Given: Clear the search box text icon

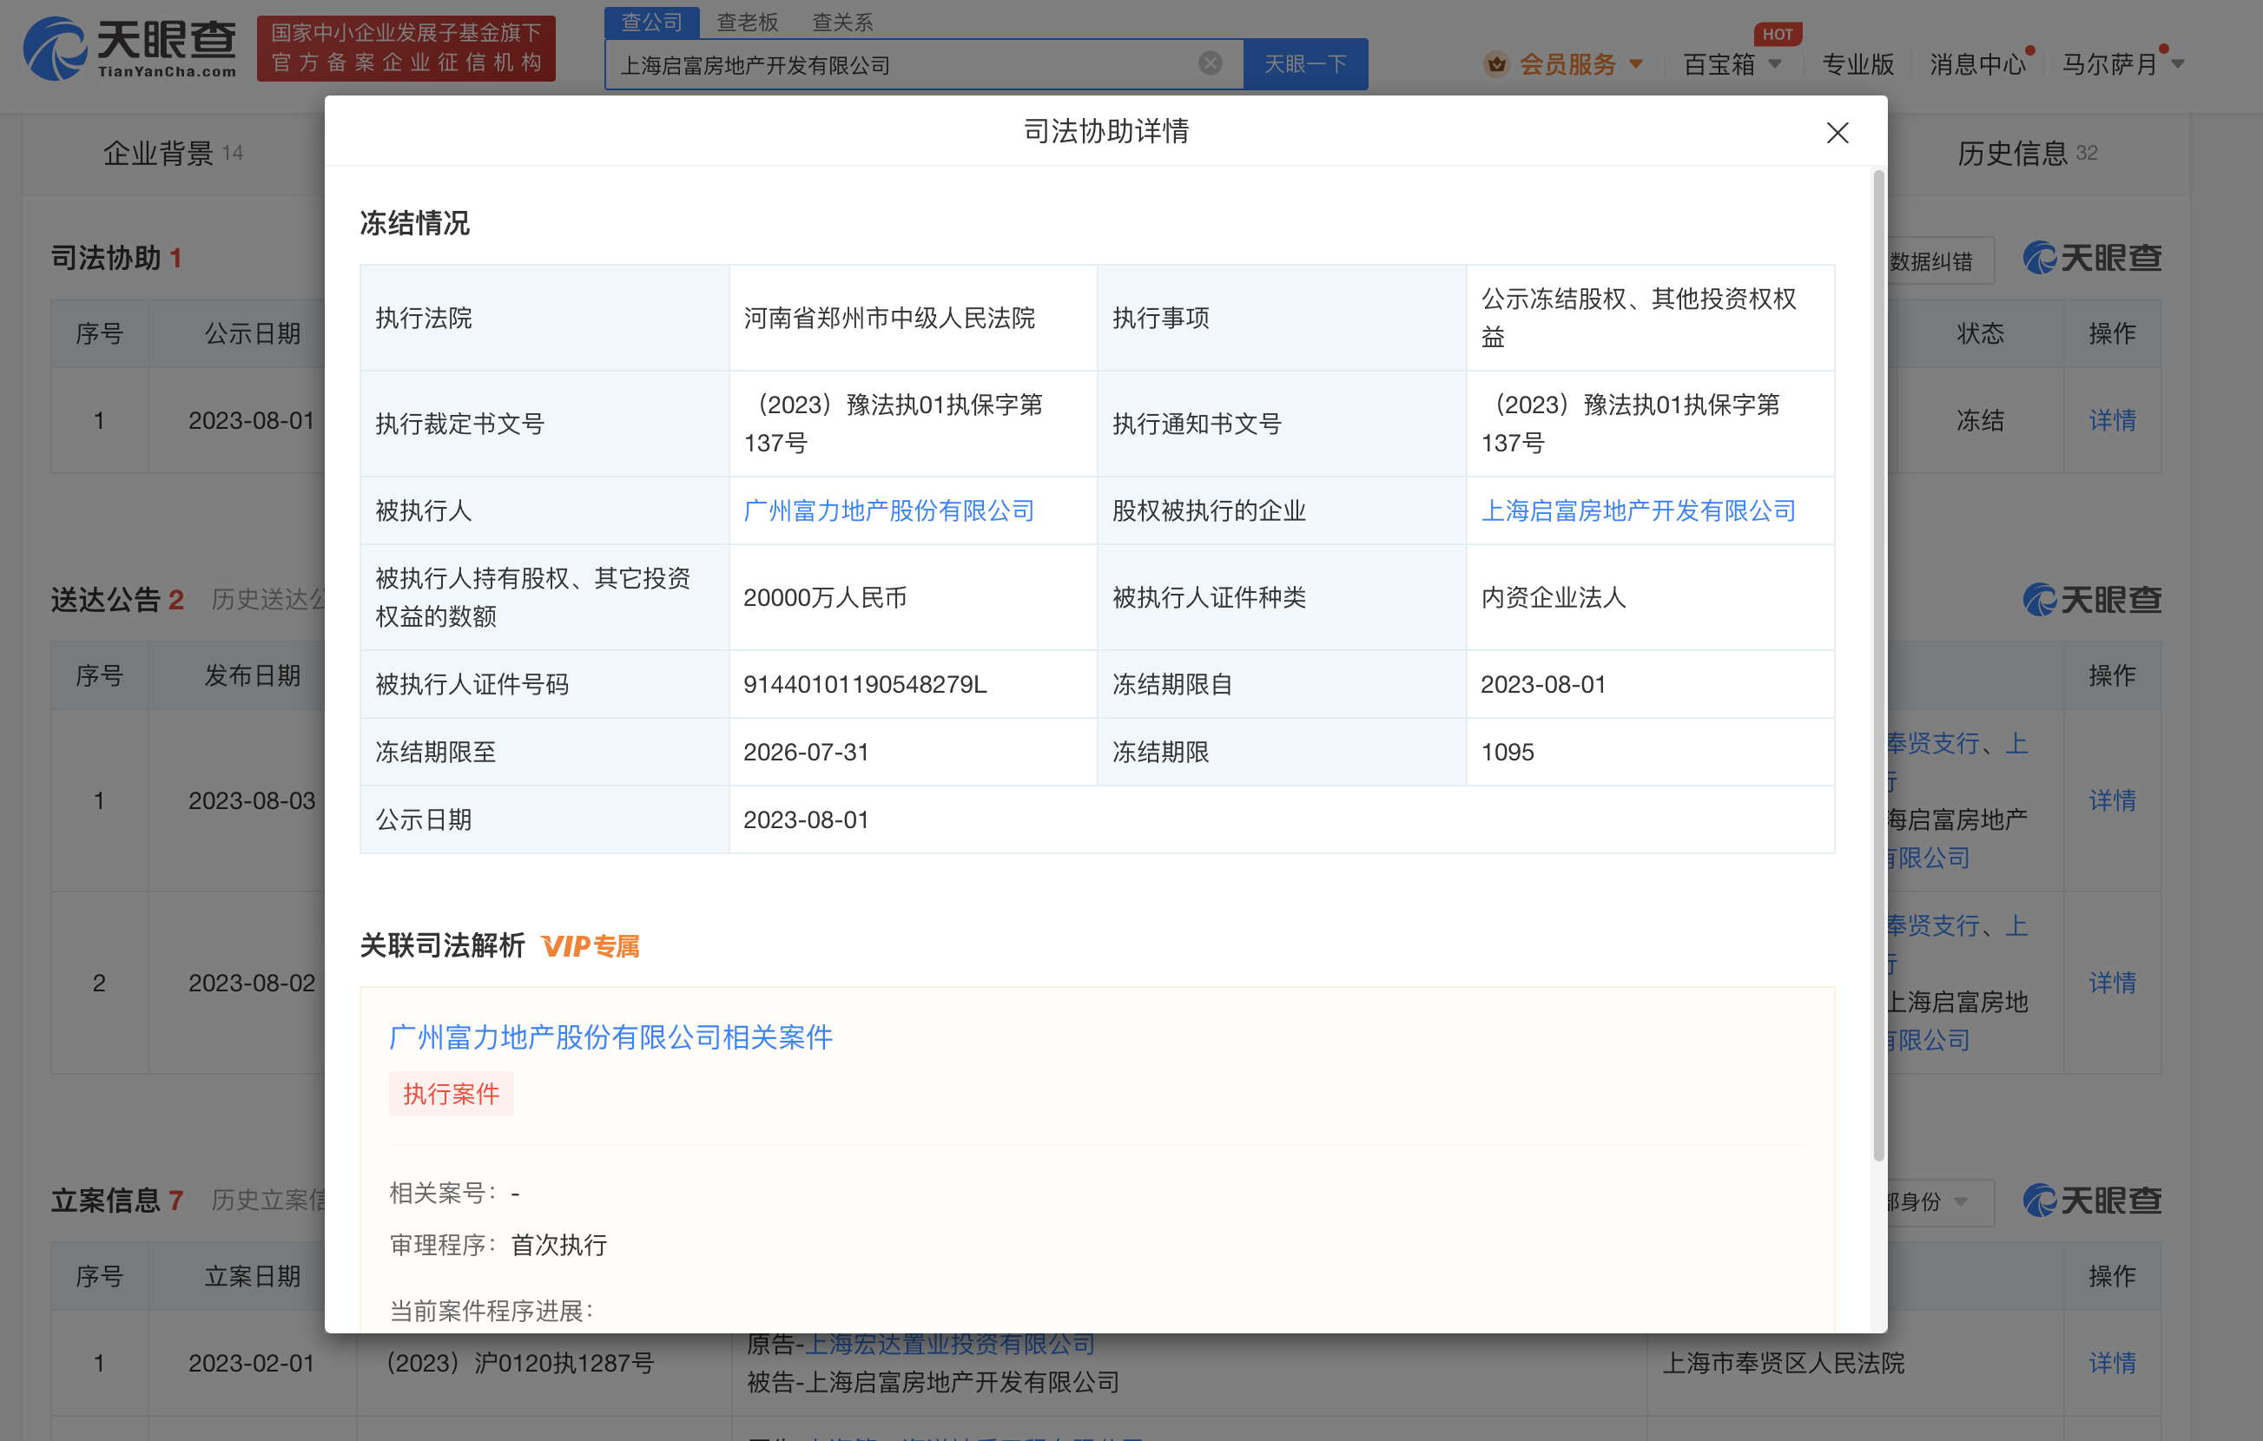Looking at the screenshot, I should click(x=1210, y=63).
